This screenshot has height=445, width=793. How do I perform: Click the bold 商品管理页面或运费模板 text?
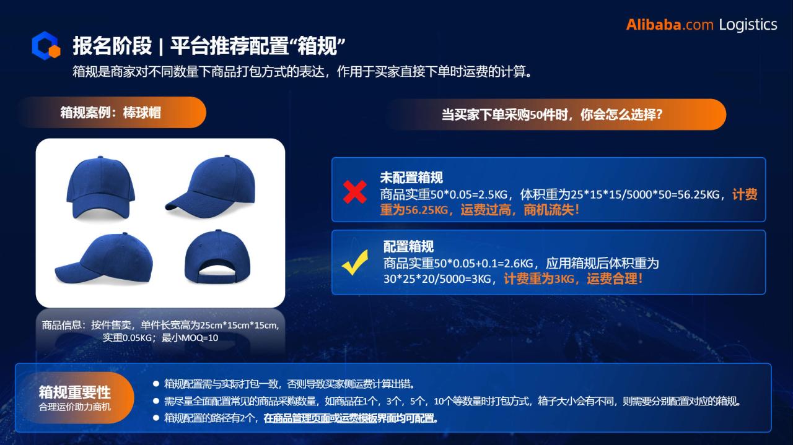click(351, 418)
